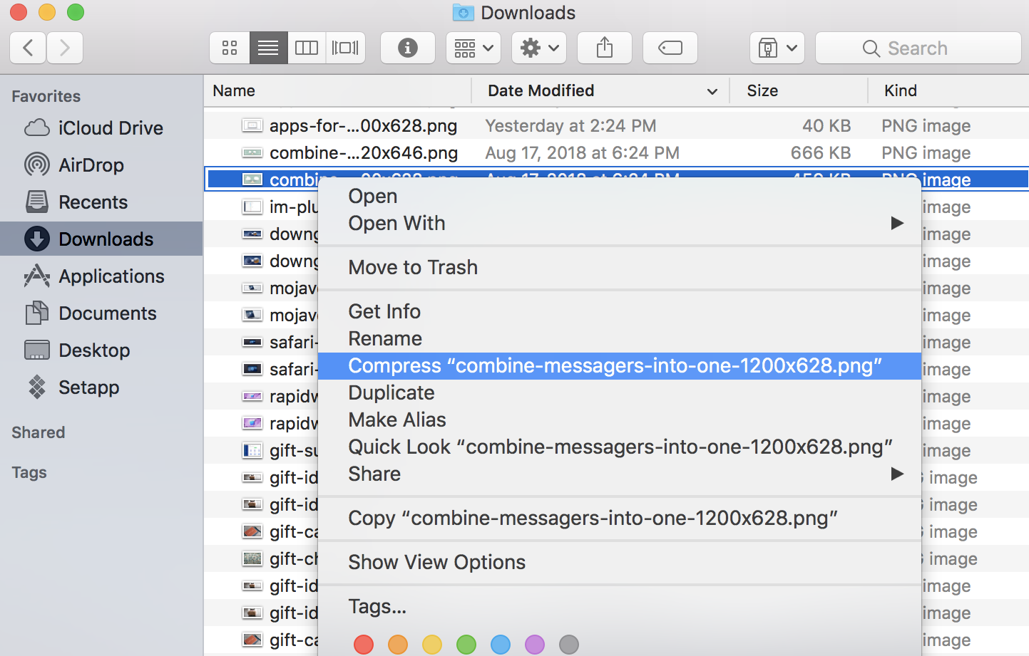Screen dimensions: 1029x656
Task: Choose Compress from the context menu
Action: point(615,366)
